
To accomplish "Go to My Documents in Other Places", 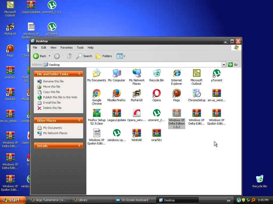I will click(53, 128).
